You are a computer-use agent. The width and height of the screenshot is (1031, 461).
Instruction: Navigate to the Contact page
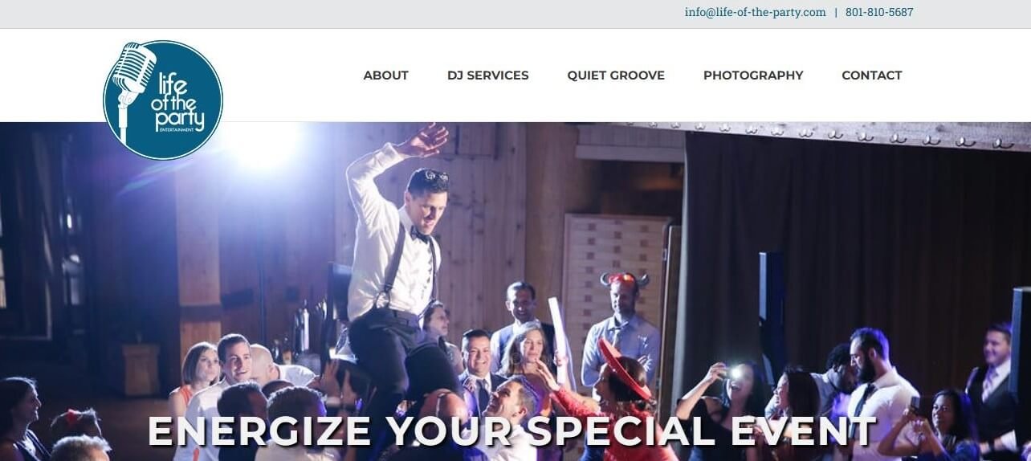[871, 75]
